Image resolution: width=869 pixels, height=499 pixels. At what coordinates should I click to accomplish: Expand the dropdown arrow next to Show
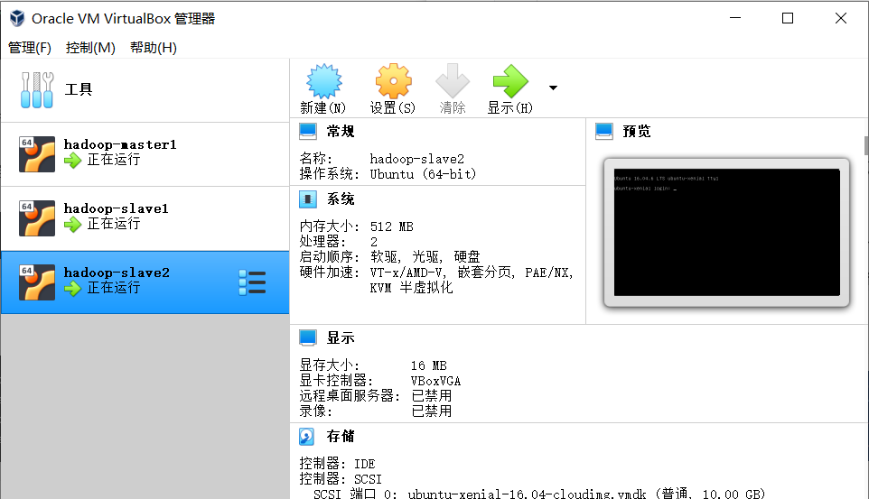point(553,88)
